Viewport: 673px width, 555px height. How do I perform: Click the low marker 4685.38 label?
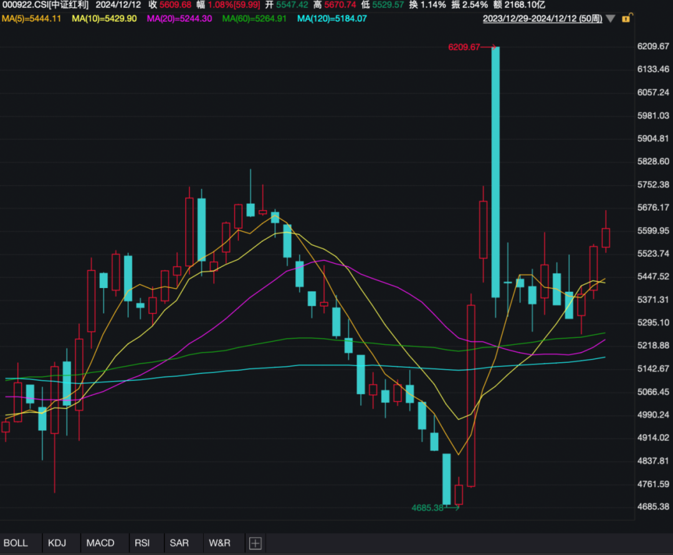[x=427, y=508]
